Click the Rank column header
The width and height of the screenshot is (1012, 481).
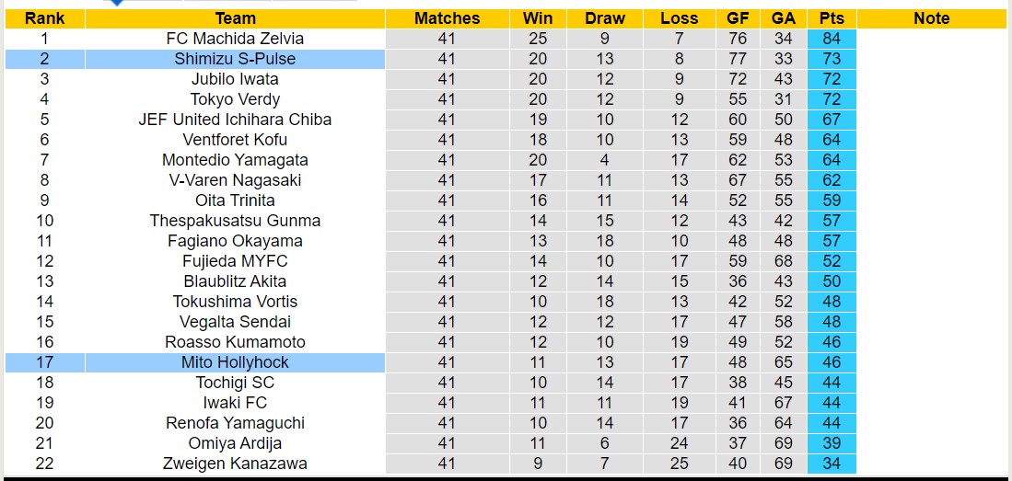(x=44, y=18)
